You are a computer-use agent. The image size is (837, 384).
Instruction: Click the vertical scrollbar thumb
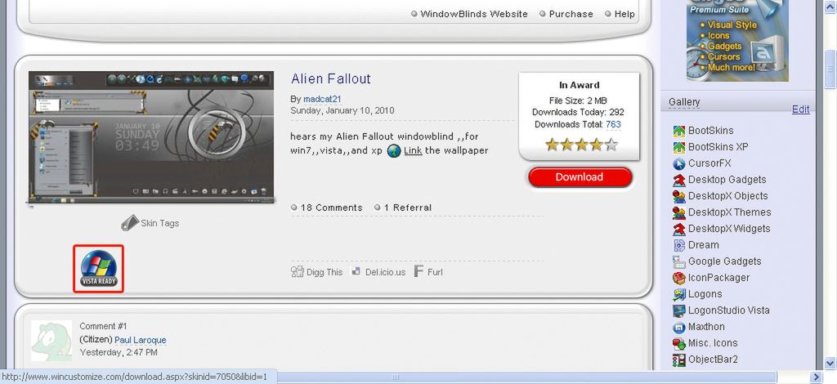click(x=830, y=69)
